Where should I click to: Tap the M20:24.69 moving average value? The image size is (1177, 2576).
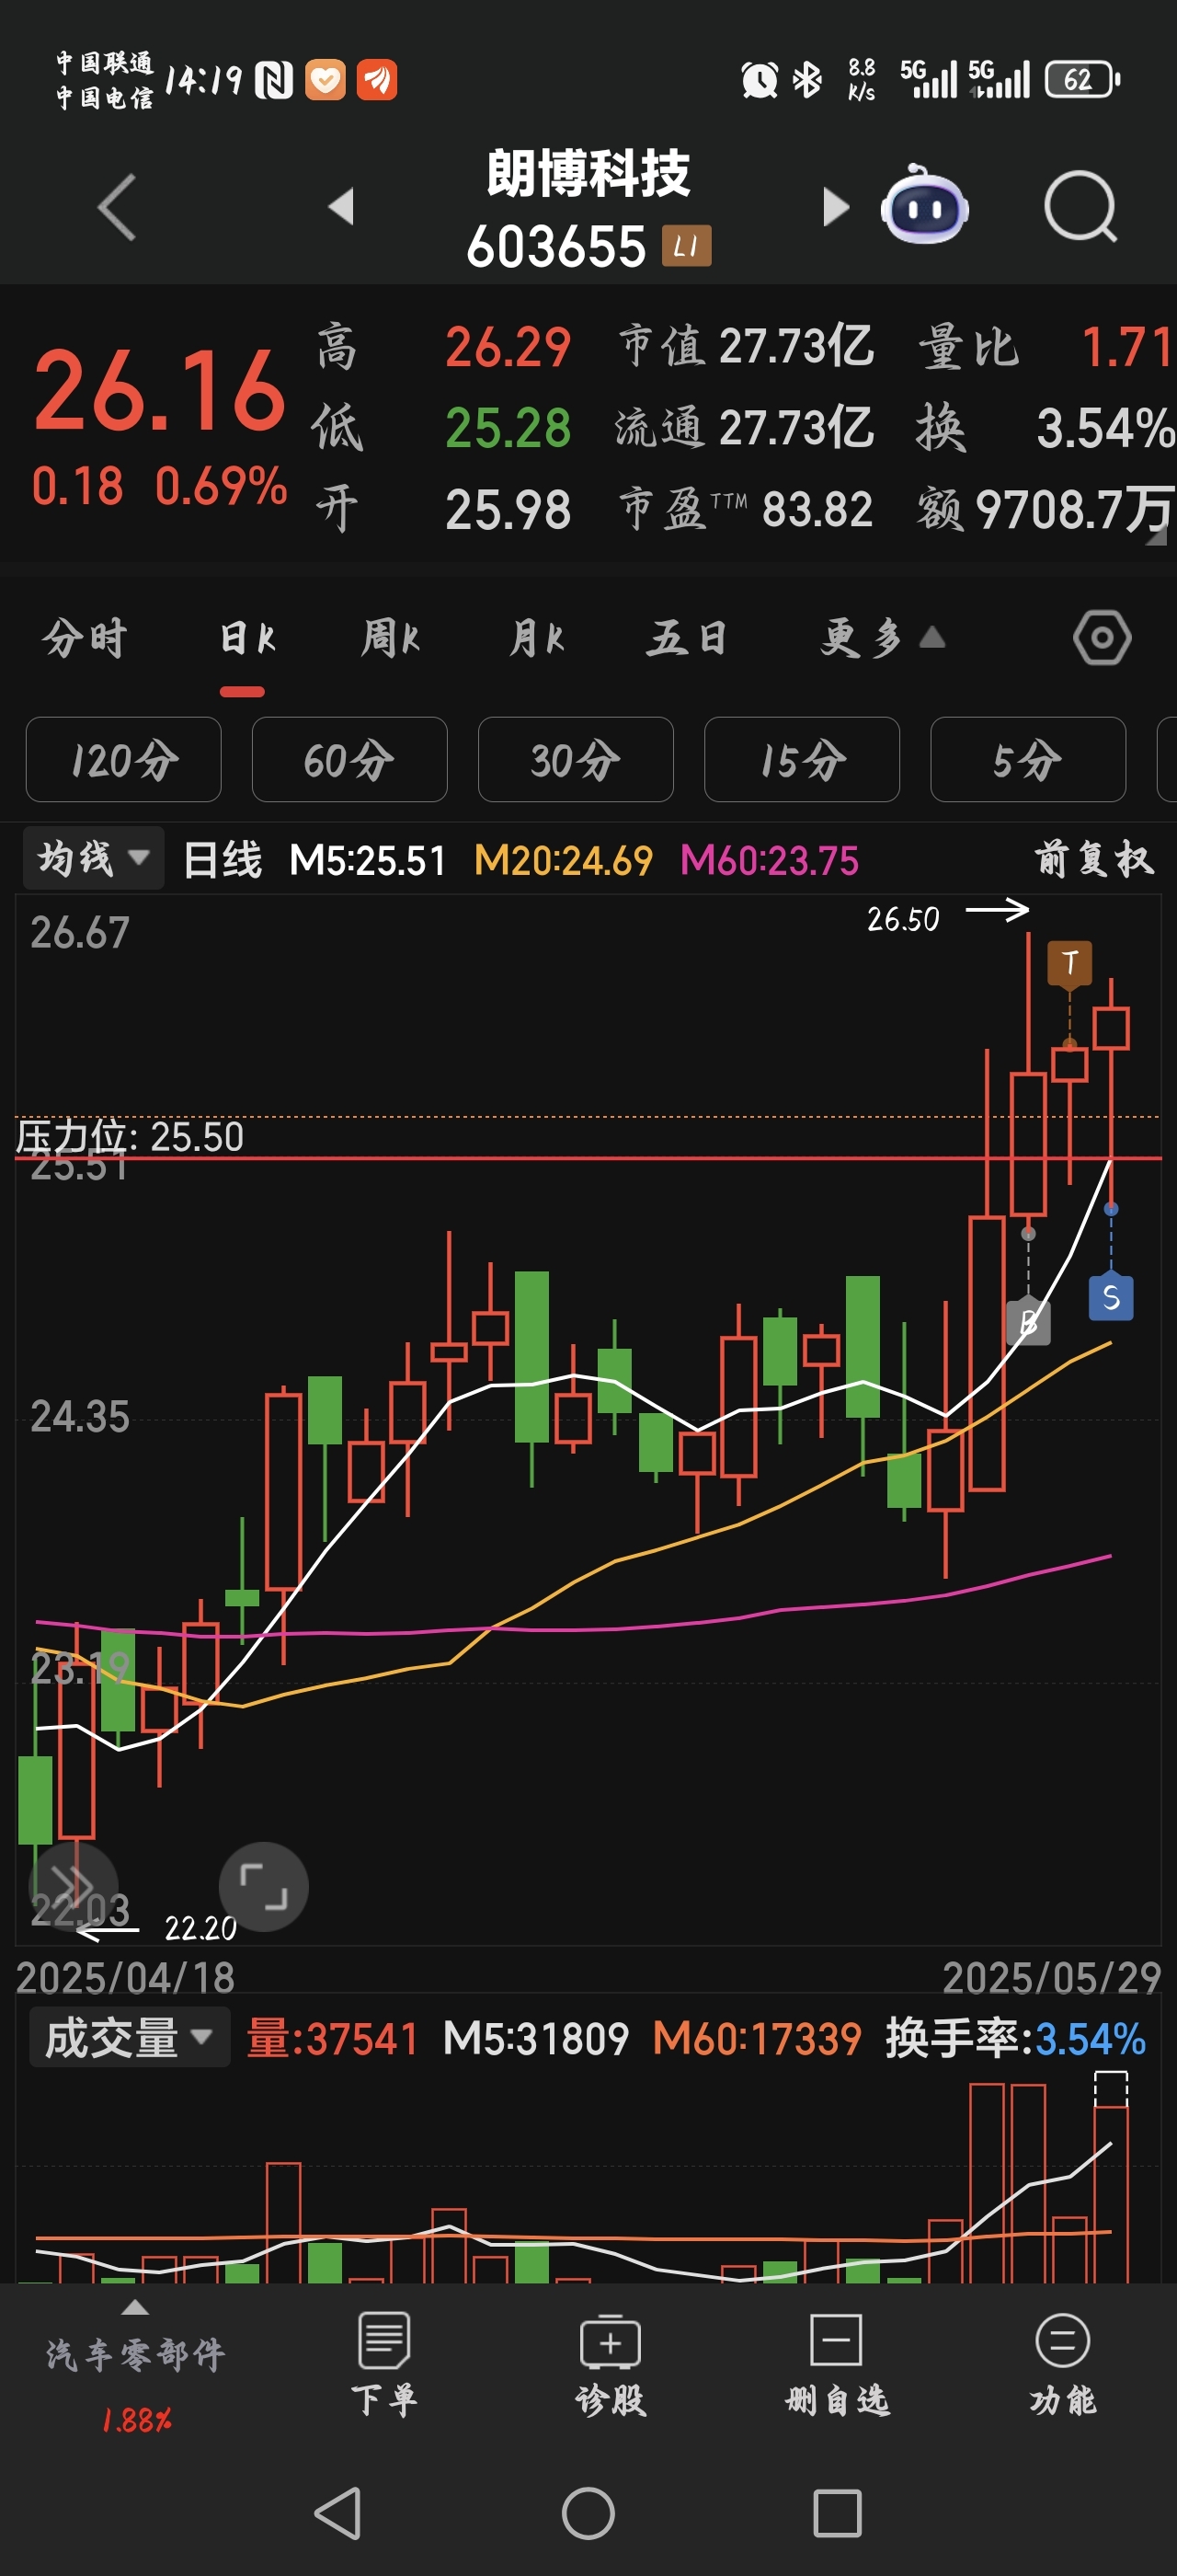(x=563, y=860)
